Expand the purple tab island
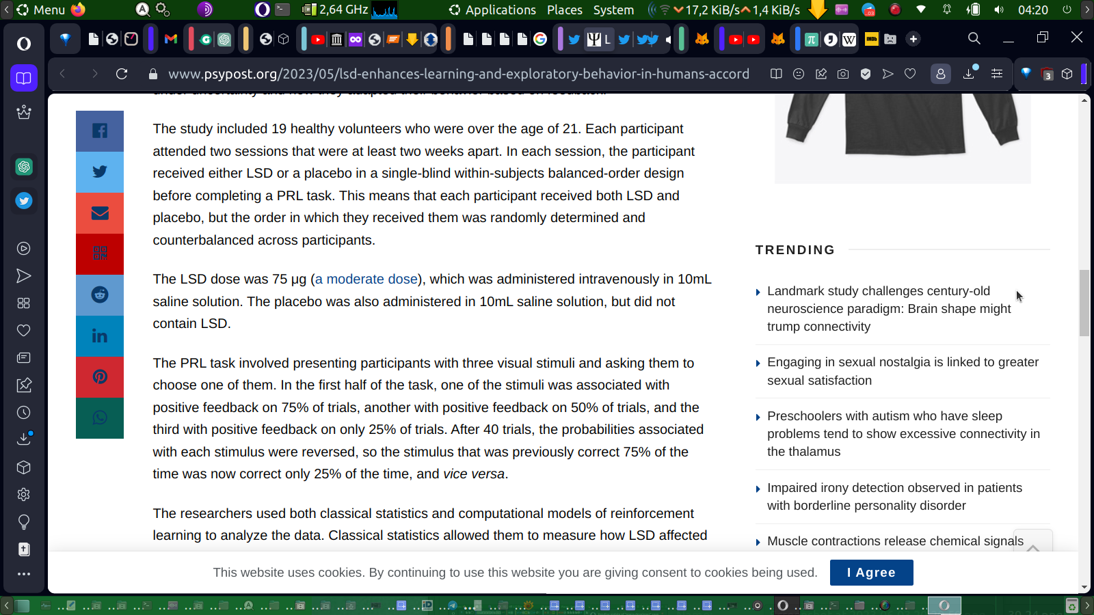 pos(151,39)
